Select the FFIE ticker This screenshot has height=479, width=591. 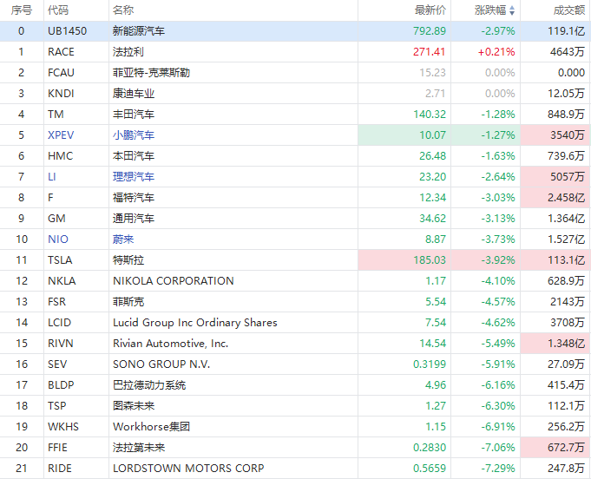(57, 448)
